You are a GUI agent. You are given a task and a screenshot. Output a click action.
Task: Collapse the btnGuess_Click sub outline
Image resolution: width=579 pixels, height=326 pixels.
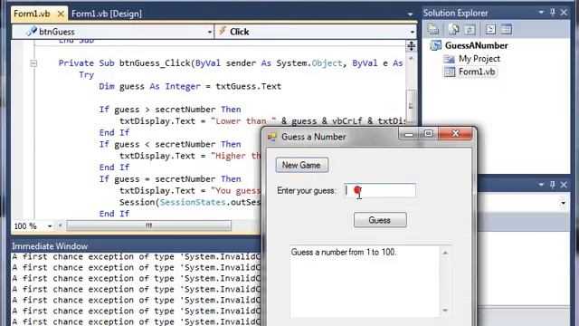33,63
